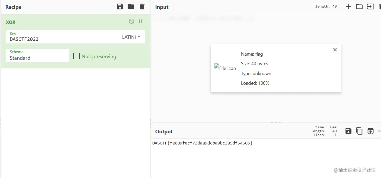The width and height of the screenshot is (381, 178).
Task: Replace input with output icon
Action: 370,131
